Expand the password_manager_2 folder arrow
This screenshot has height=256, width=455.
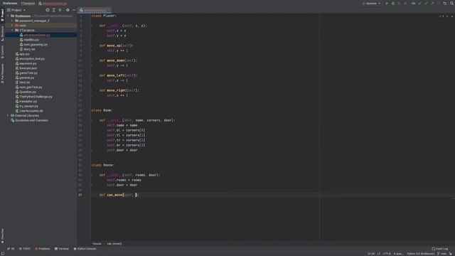point(12,21)
